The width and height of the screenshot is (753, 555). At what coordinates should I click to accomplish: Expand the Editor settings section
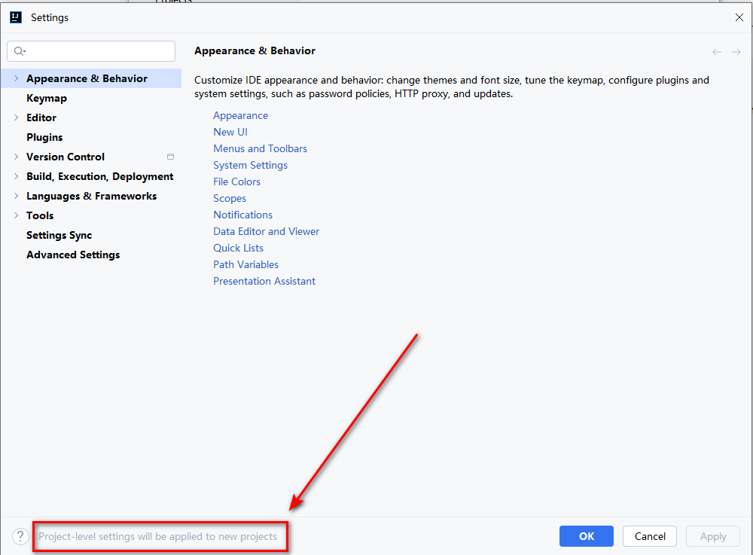[x=17, y=117]
